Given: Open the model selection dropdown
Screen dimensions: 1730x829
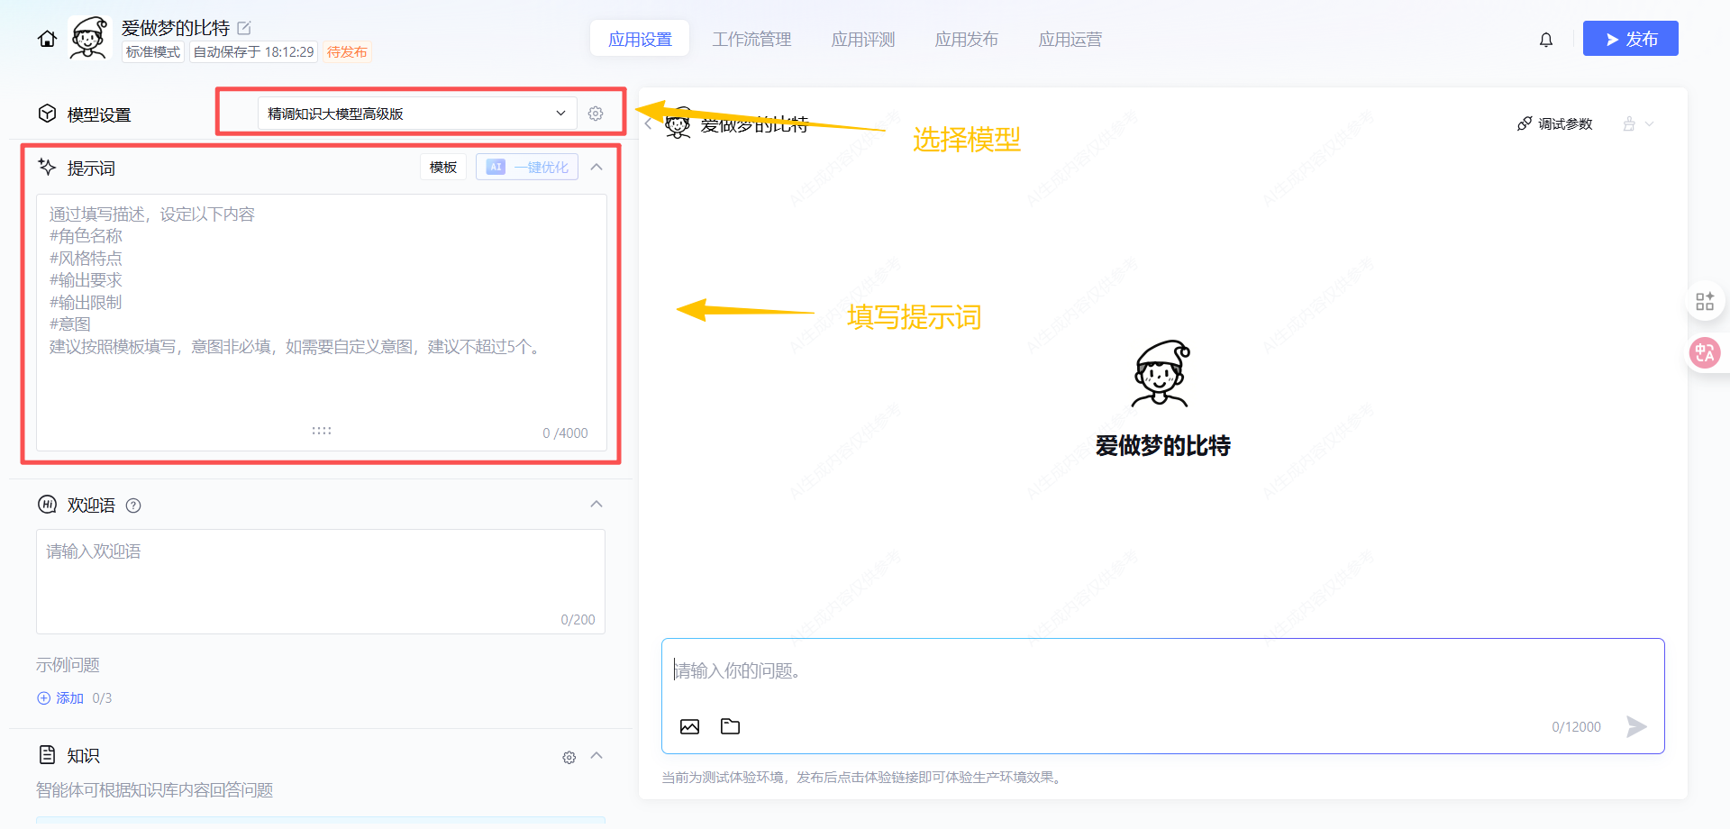Looking at the screenshot, I should (x=416, y=114).
